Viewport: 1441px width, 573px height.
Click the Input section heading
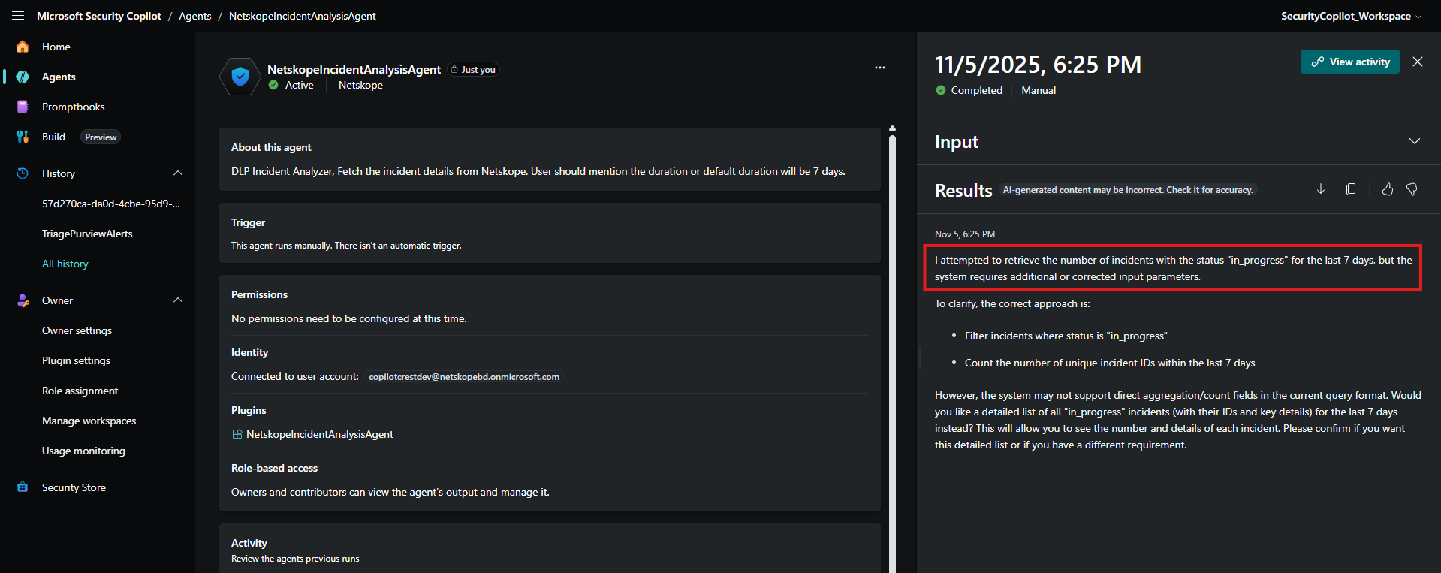coord(957,141)
